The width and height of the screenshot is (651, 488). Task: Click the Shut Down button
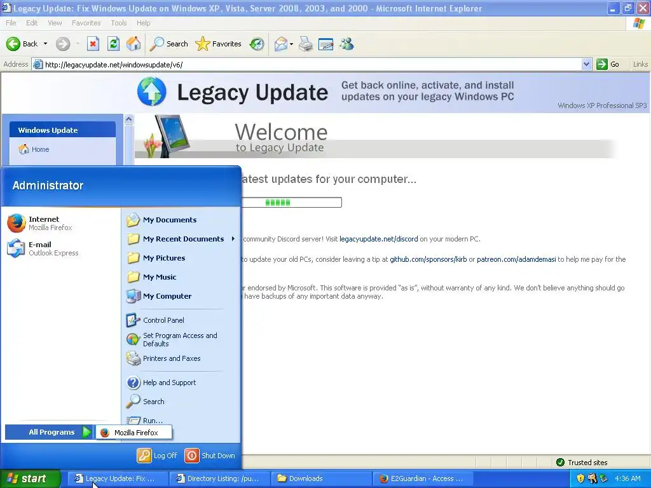pos(210,455)
